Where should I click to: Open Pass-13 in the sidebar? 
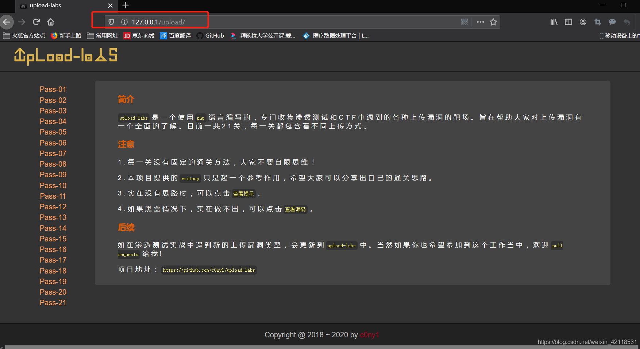(53, 217)
